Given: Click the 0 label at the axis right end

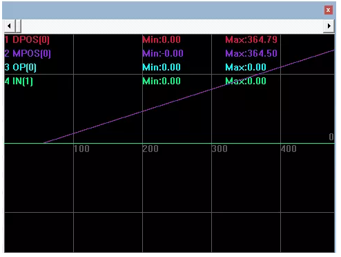Looking at the screenshot, I should pyautogui.click(x=331, y=137).
